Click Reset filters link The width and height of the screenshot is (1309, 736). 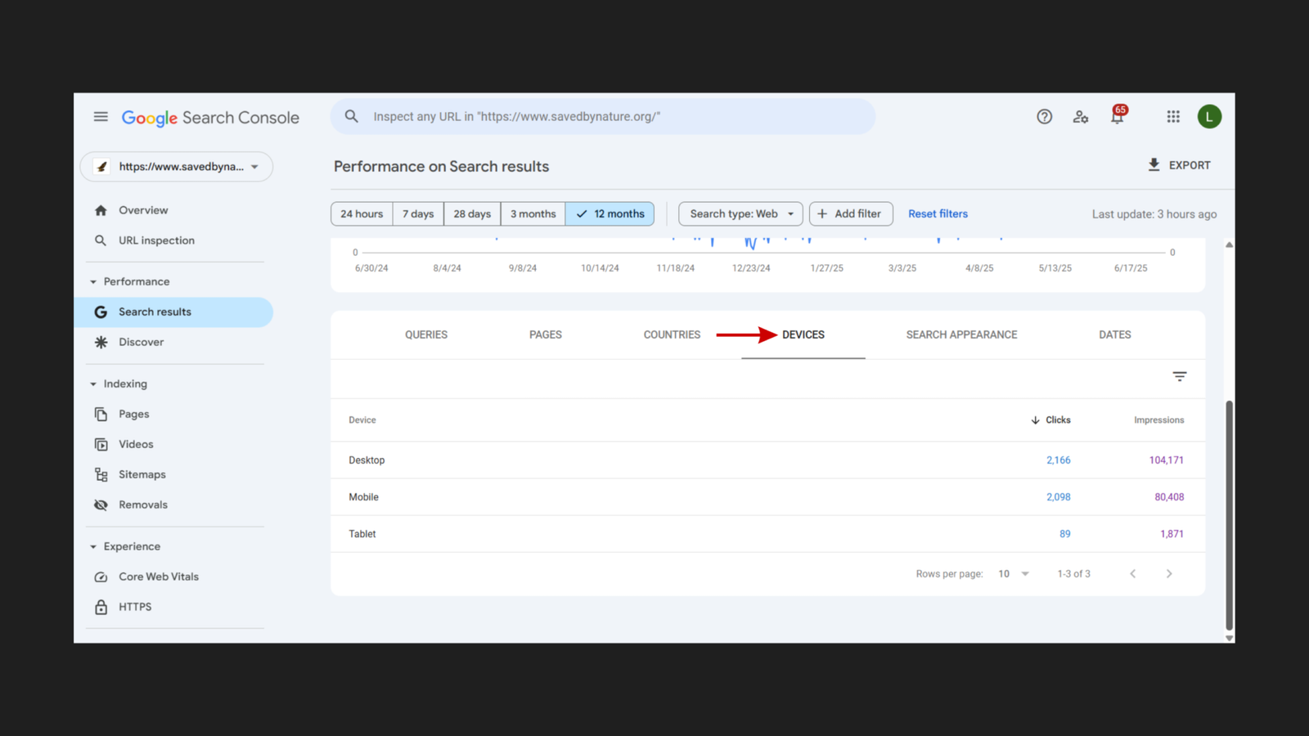pyautogui.click(x=938, y=214)
